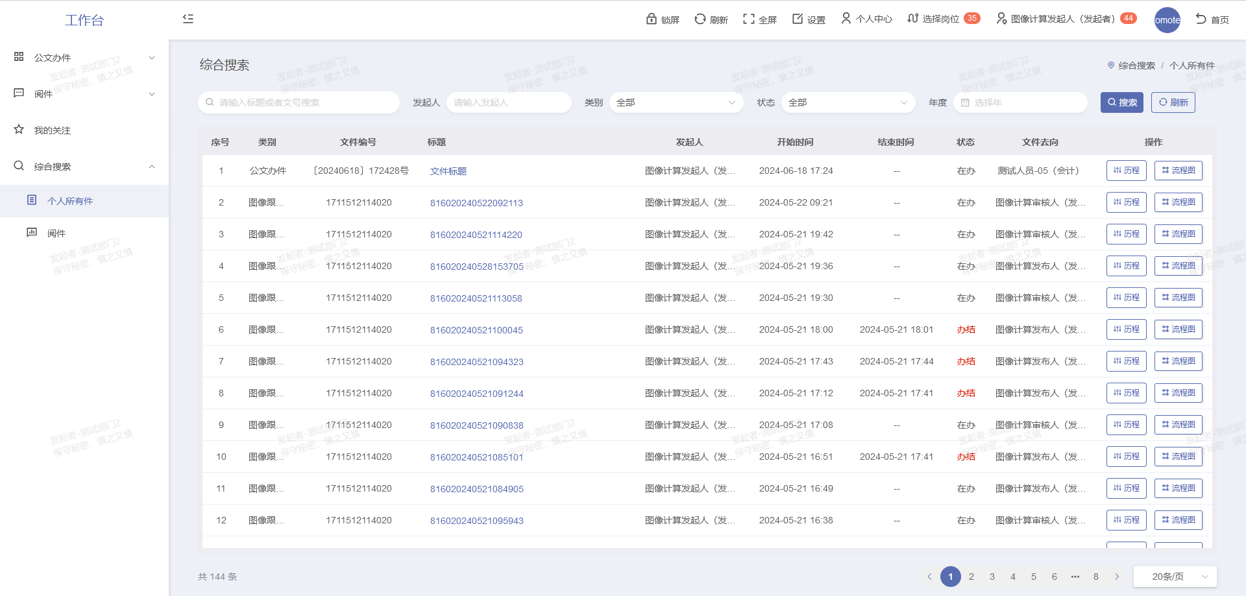
Task: Click the 我的关注 star icon
Action: [19, 130]
